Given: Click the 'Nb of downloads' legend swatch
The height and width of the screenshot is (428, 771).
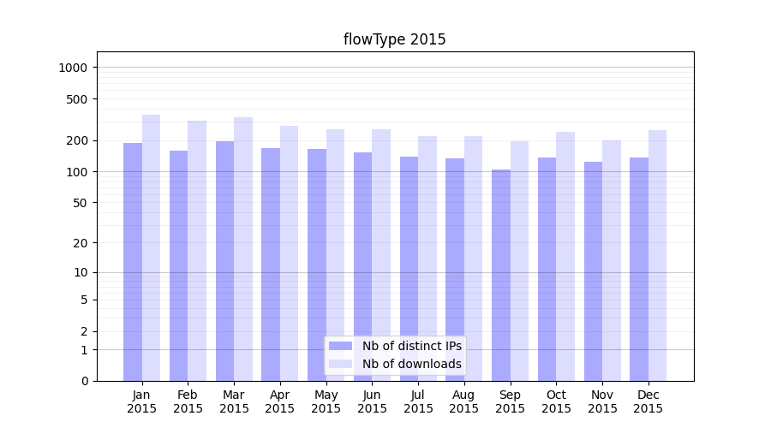Looking at the screenshot, I should click(x=340, y=364).
